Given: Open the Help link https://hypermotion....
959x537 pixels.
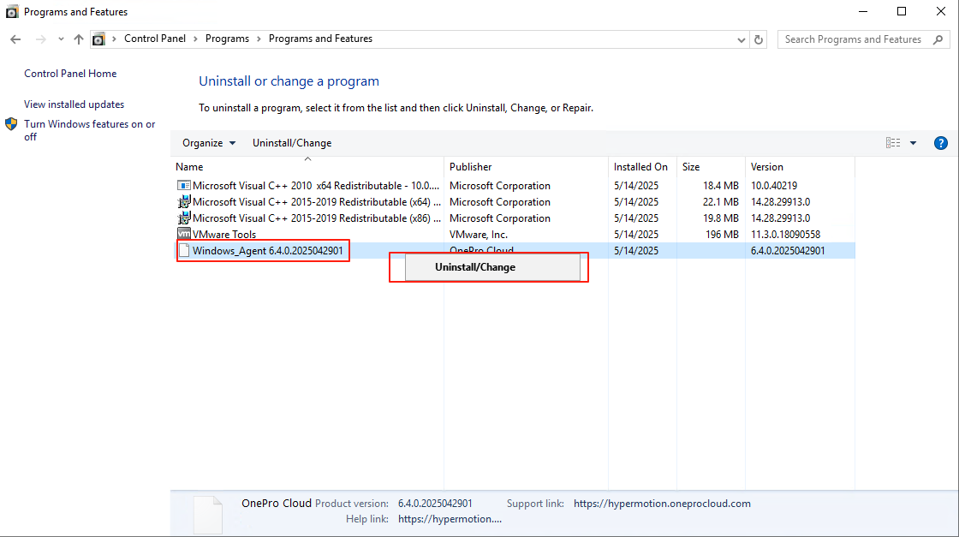Looking at the screenshot, I should point(450,519).
